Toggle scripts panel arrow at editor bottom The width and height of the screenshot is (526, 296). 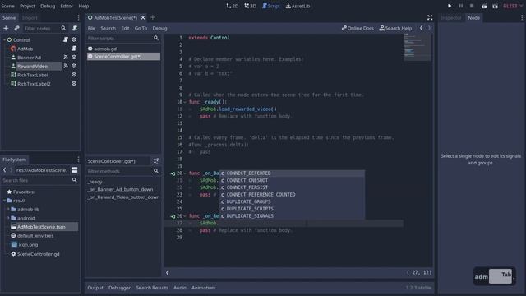pos(167,273)
